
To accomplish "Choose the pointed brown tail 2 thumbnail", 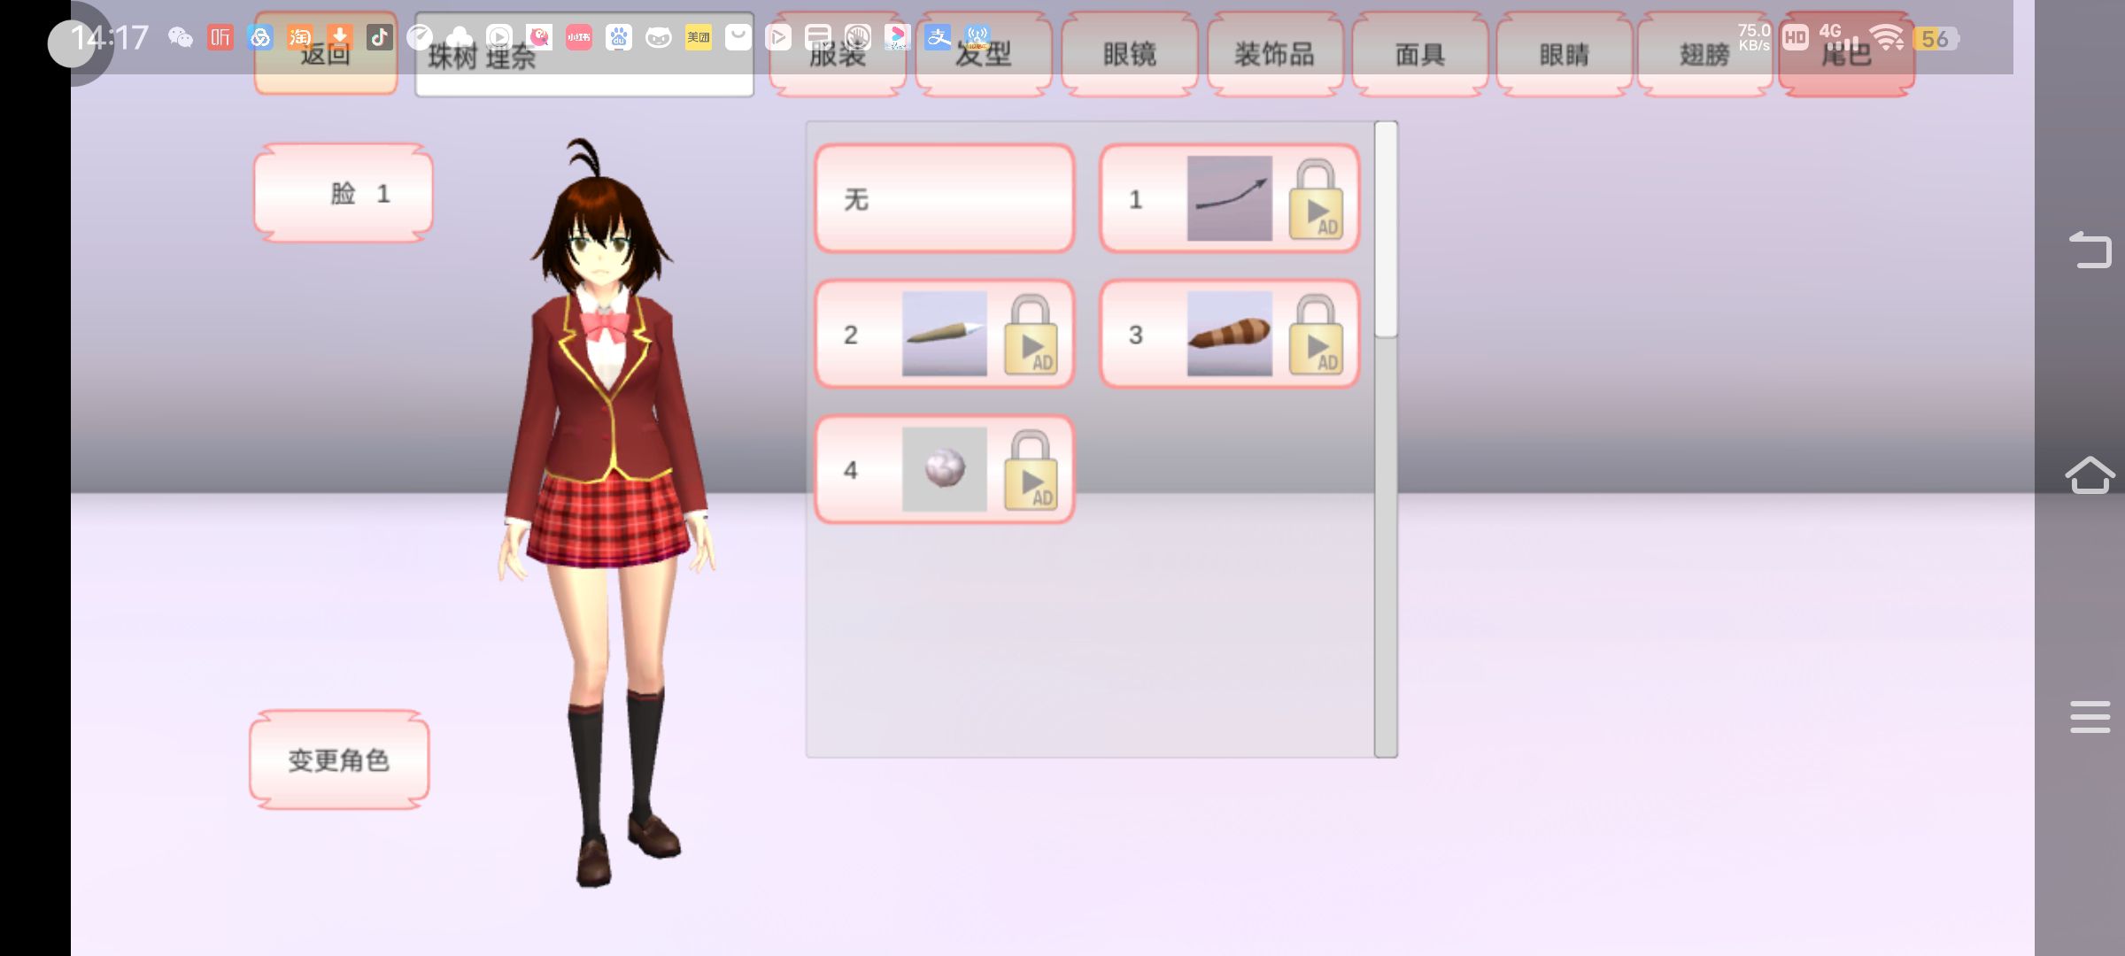I will tap(944, 335).
